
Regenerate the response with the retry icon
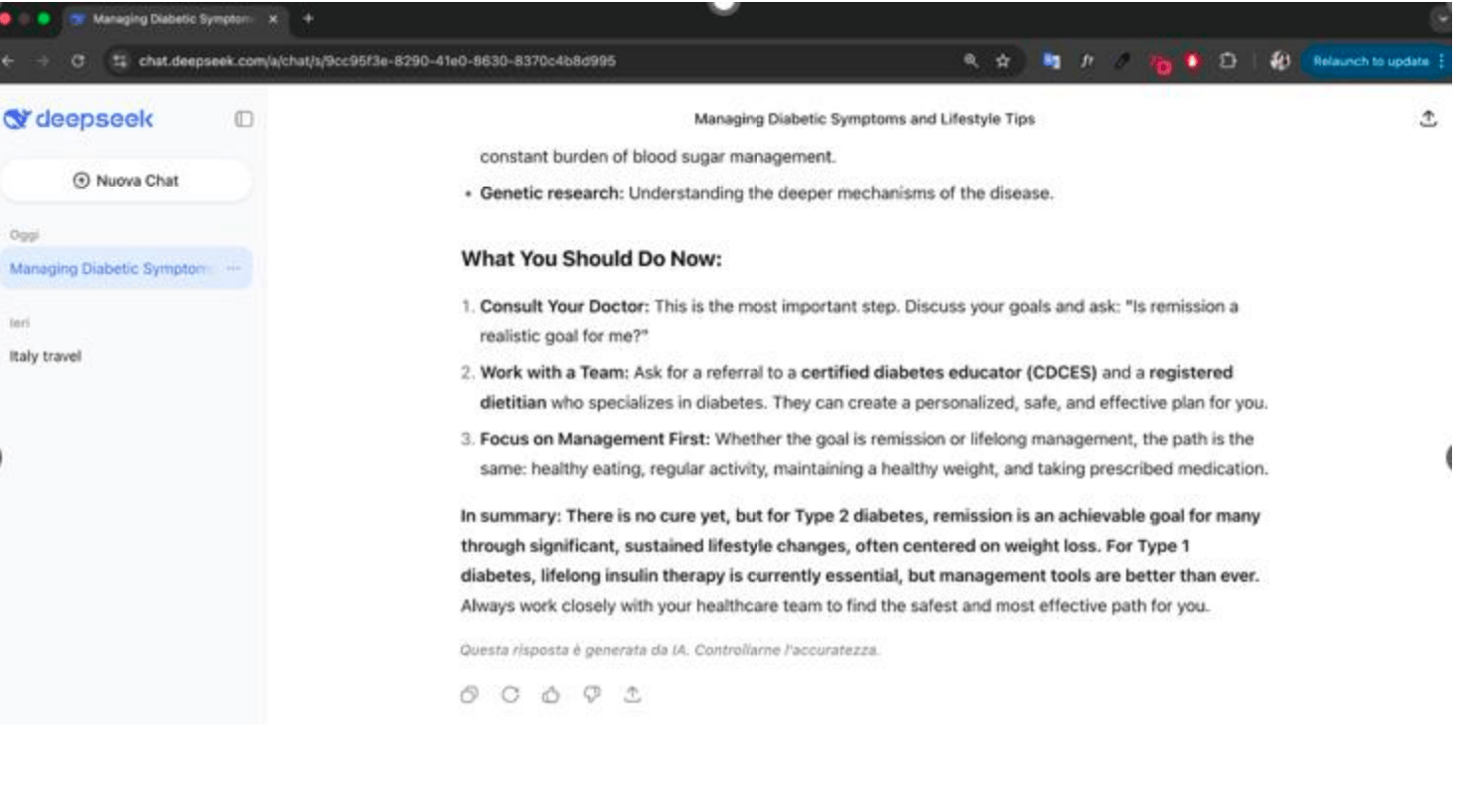pos(510,696)
